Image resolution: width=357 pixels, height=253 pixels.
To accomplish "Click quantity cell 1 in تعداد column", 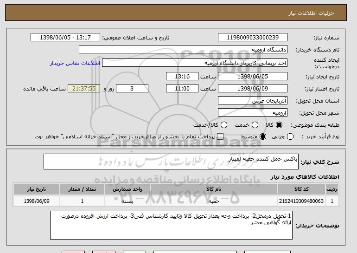I will pos(82,201).
